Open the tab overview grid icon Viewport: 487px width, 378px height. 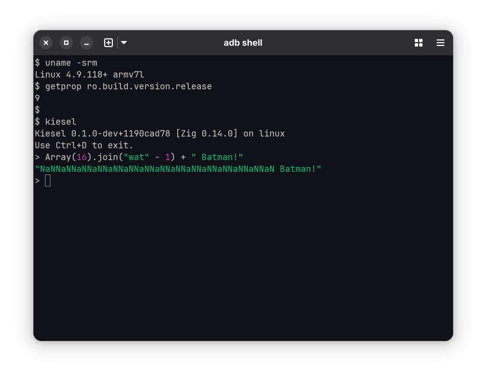tap(418, 43)
